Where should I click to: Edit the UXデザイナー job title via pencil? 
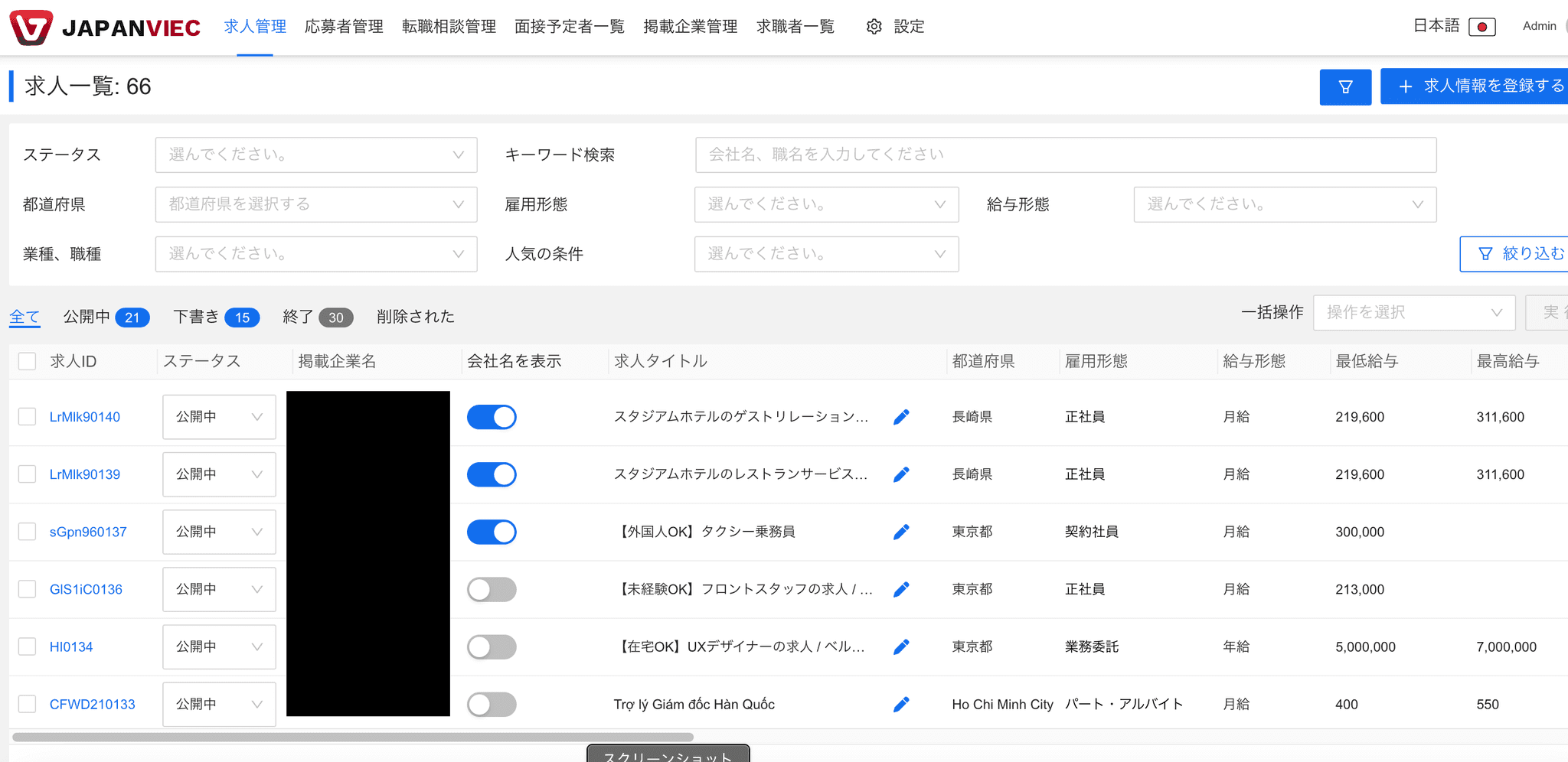point(901,647)
